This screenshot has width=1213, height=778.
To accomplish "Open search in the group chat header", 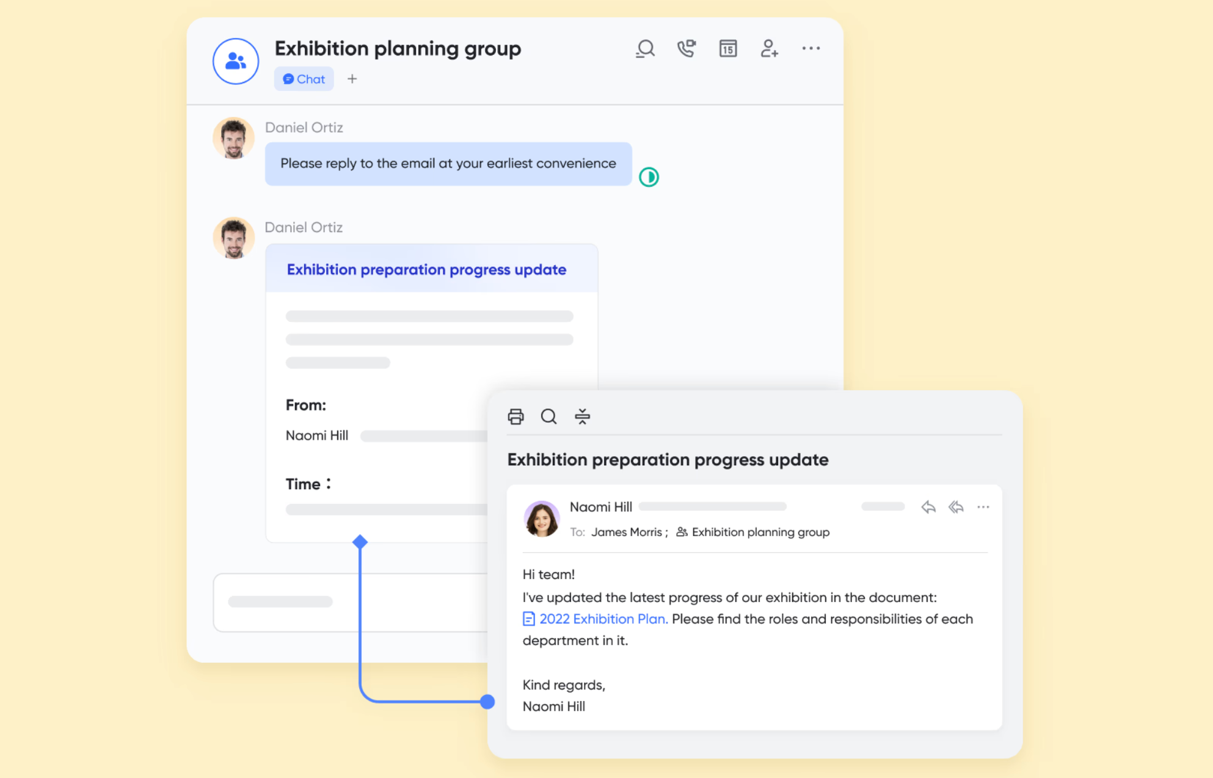I will pyautogui.click(x=645, y=49).
